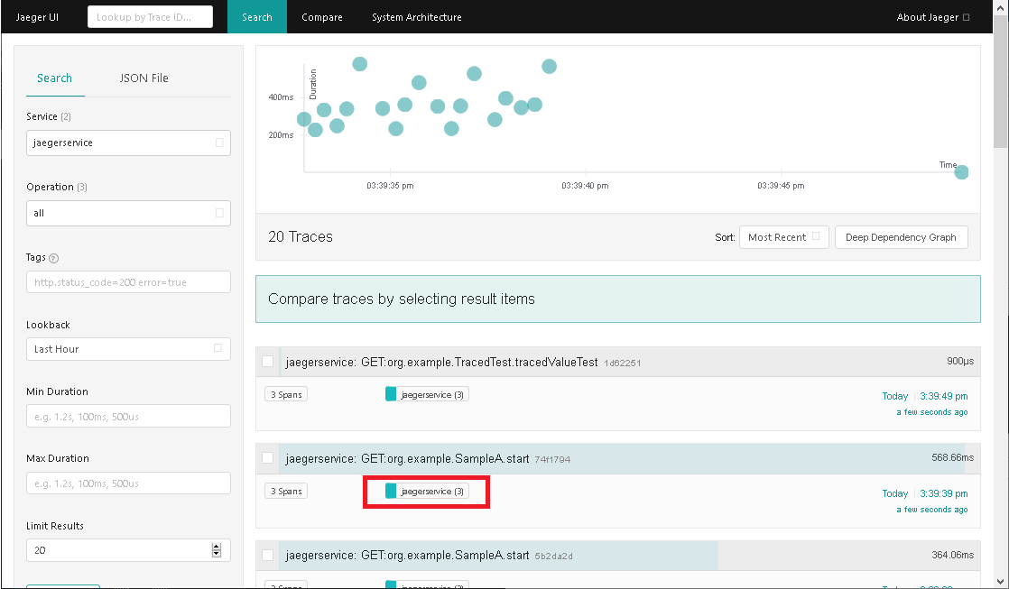Image resolution: width=1009 pixels, height=589 pixels.
Task: Increment the Limit Results stepper up arrow
Action: [x=216, y=546]
